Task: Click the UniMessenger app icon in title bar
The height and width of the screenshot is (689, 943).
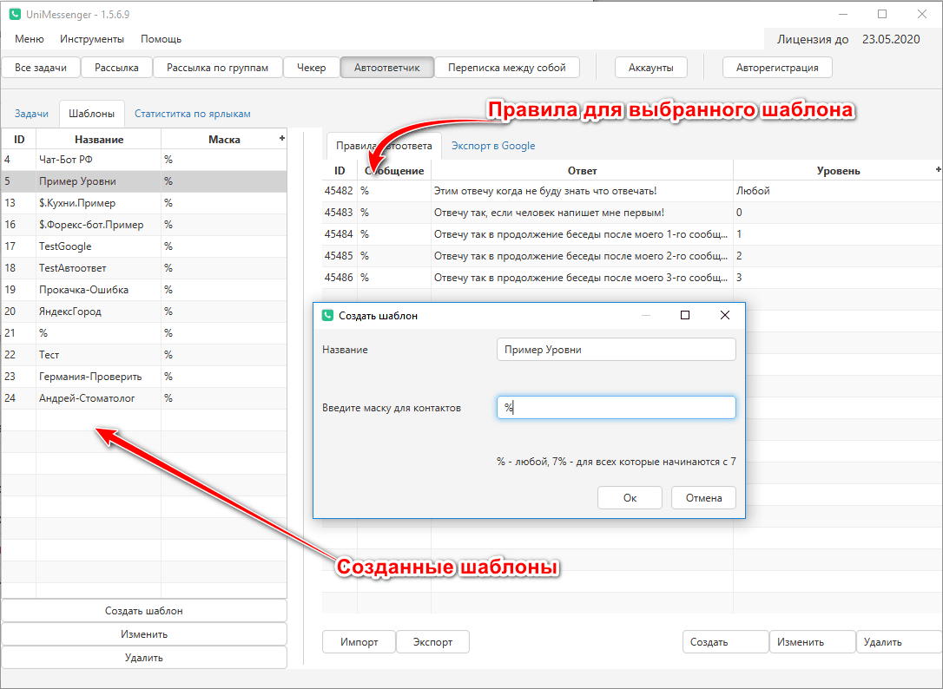Action: (15, 14)
